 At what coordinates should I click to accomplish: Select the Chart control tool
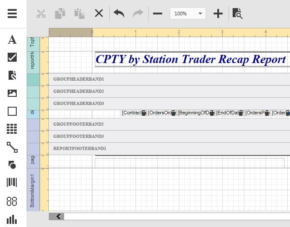coord(12,219)
